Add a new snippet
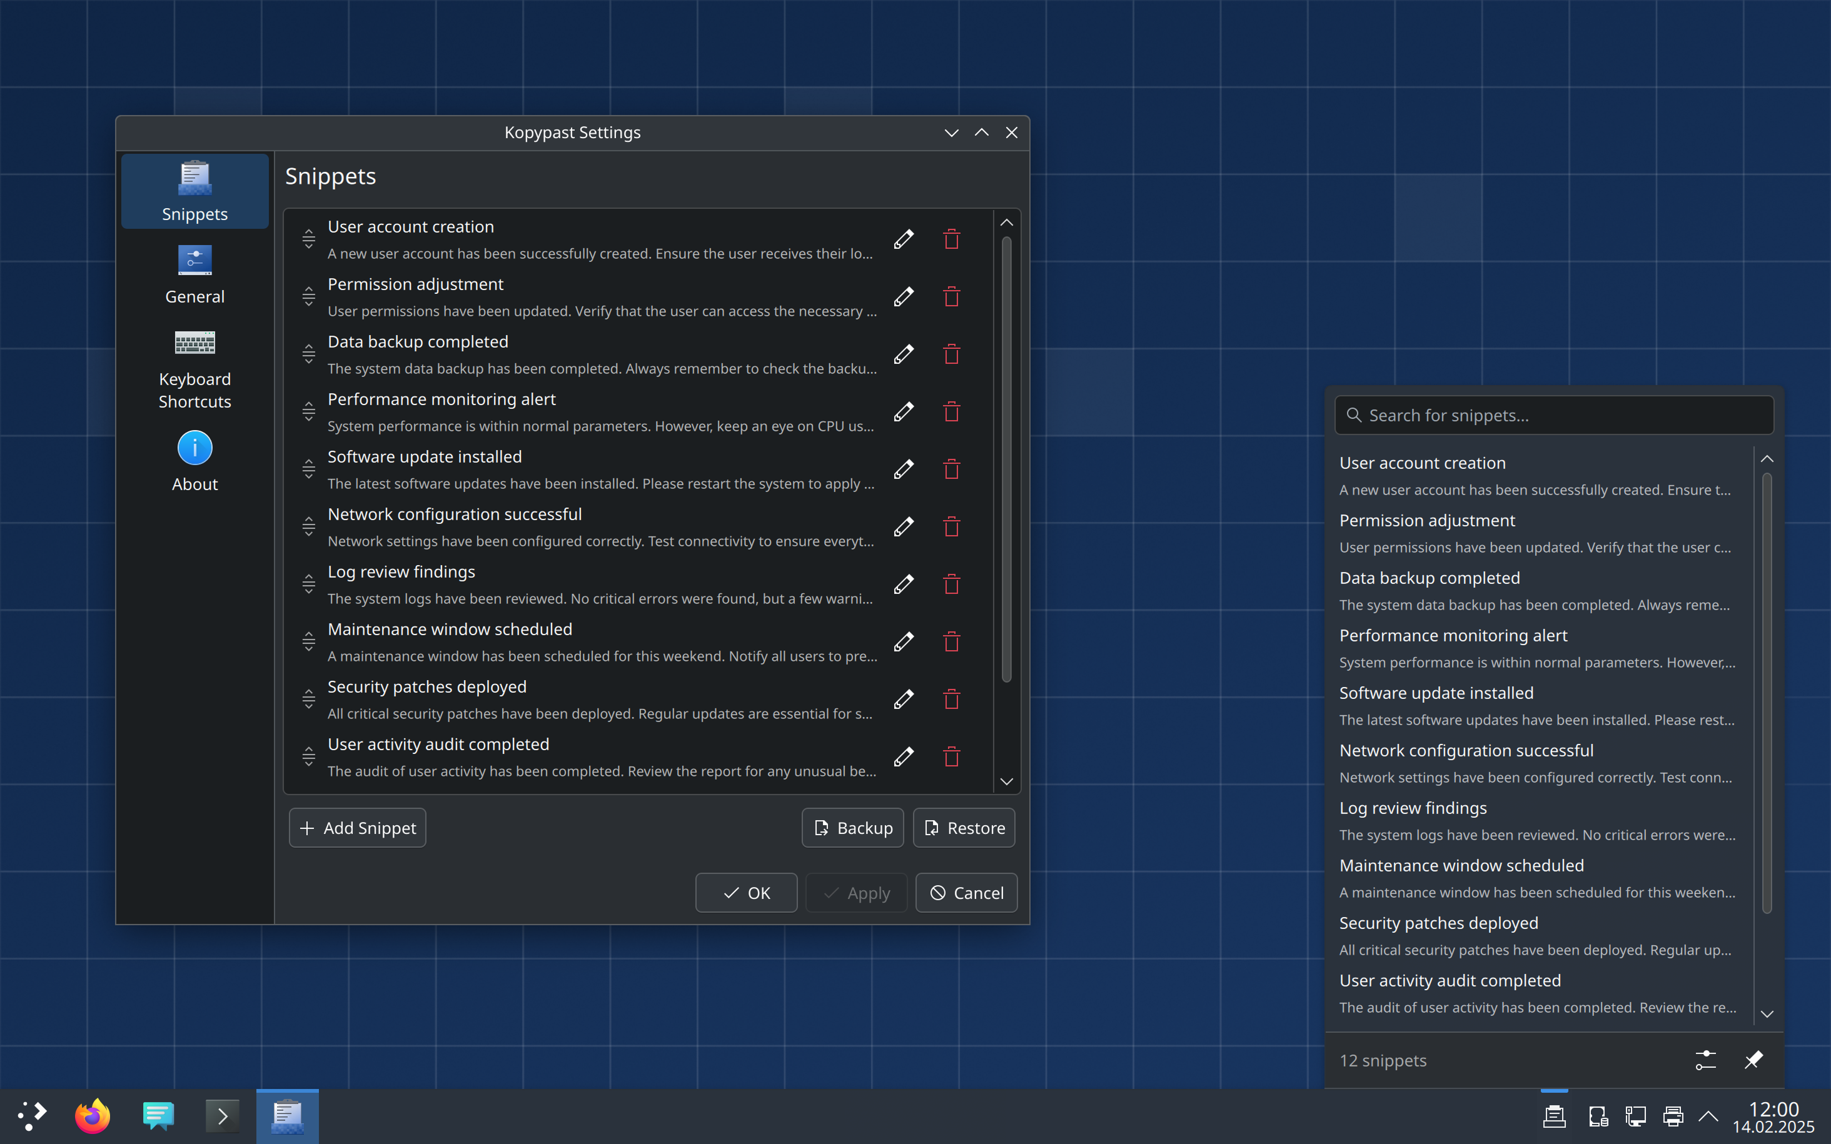The width and height of the screenshot is (1831, 1144). [357, 828]
